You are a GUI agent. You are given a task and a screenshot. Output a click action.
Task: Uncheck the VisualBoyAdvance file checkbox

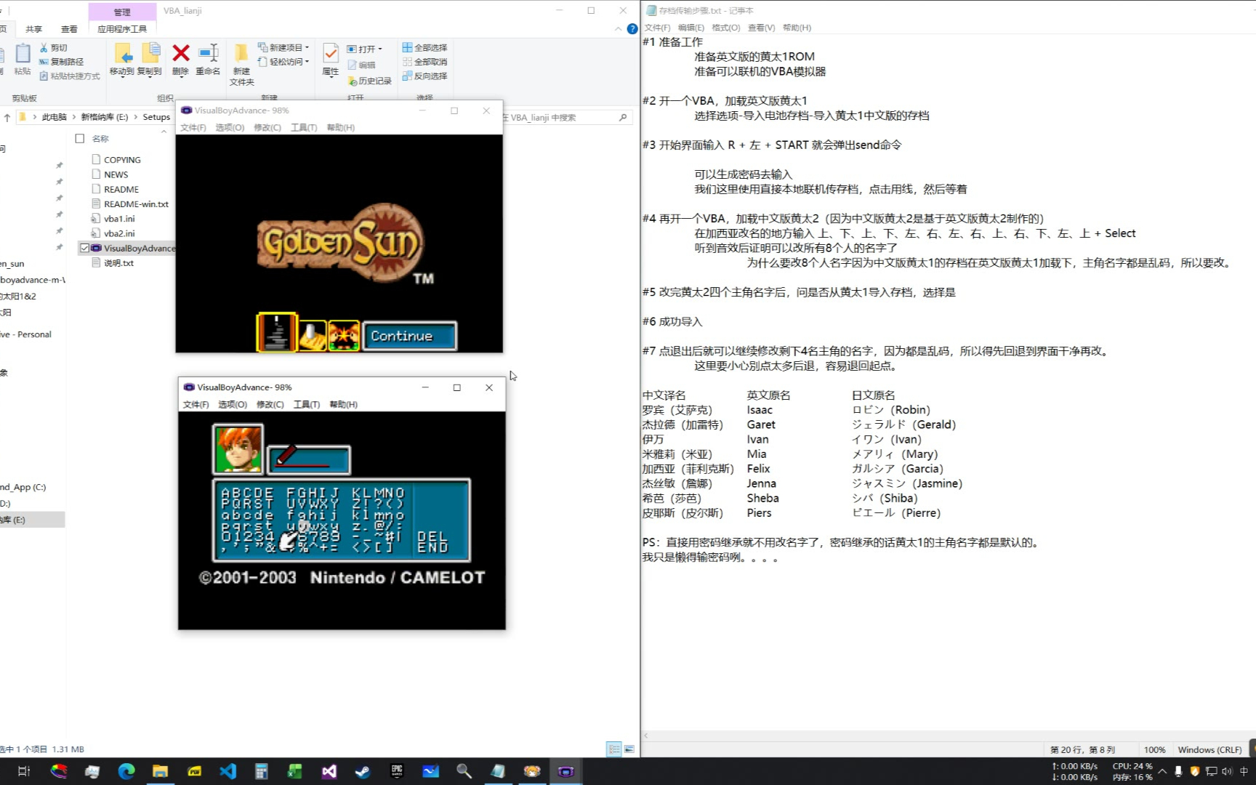click(x=85, y=248)
